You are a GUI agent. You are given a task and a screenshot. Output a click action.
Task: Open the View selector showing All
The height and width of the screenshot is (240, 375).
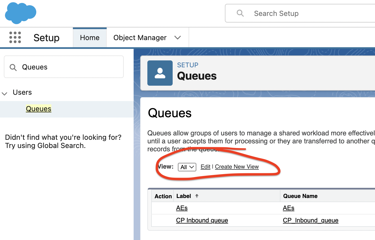point(187,167)
